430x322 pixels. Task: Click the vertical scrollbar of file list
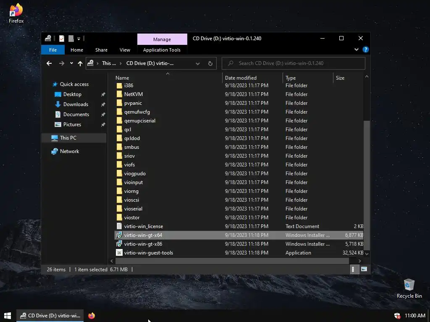click(367, 185)
